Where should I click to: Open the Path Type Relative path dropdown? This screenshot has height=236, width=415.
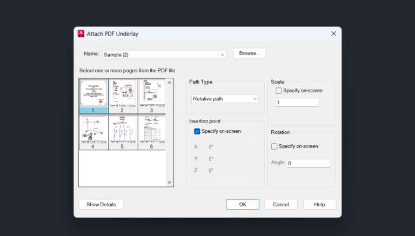(225, 99)
